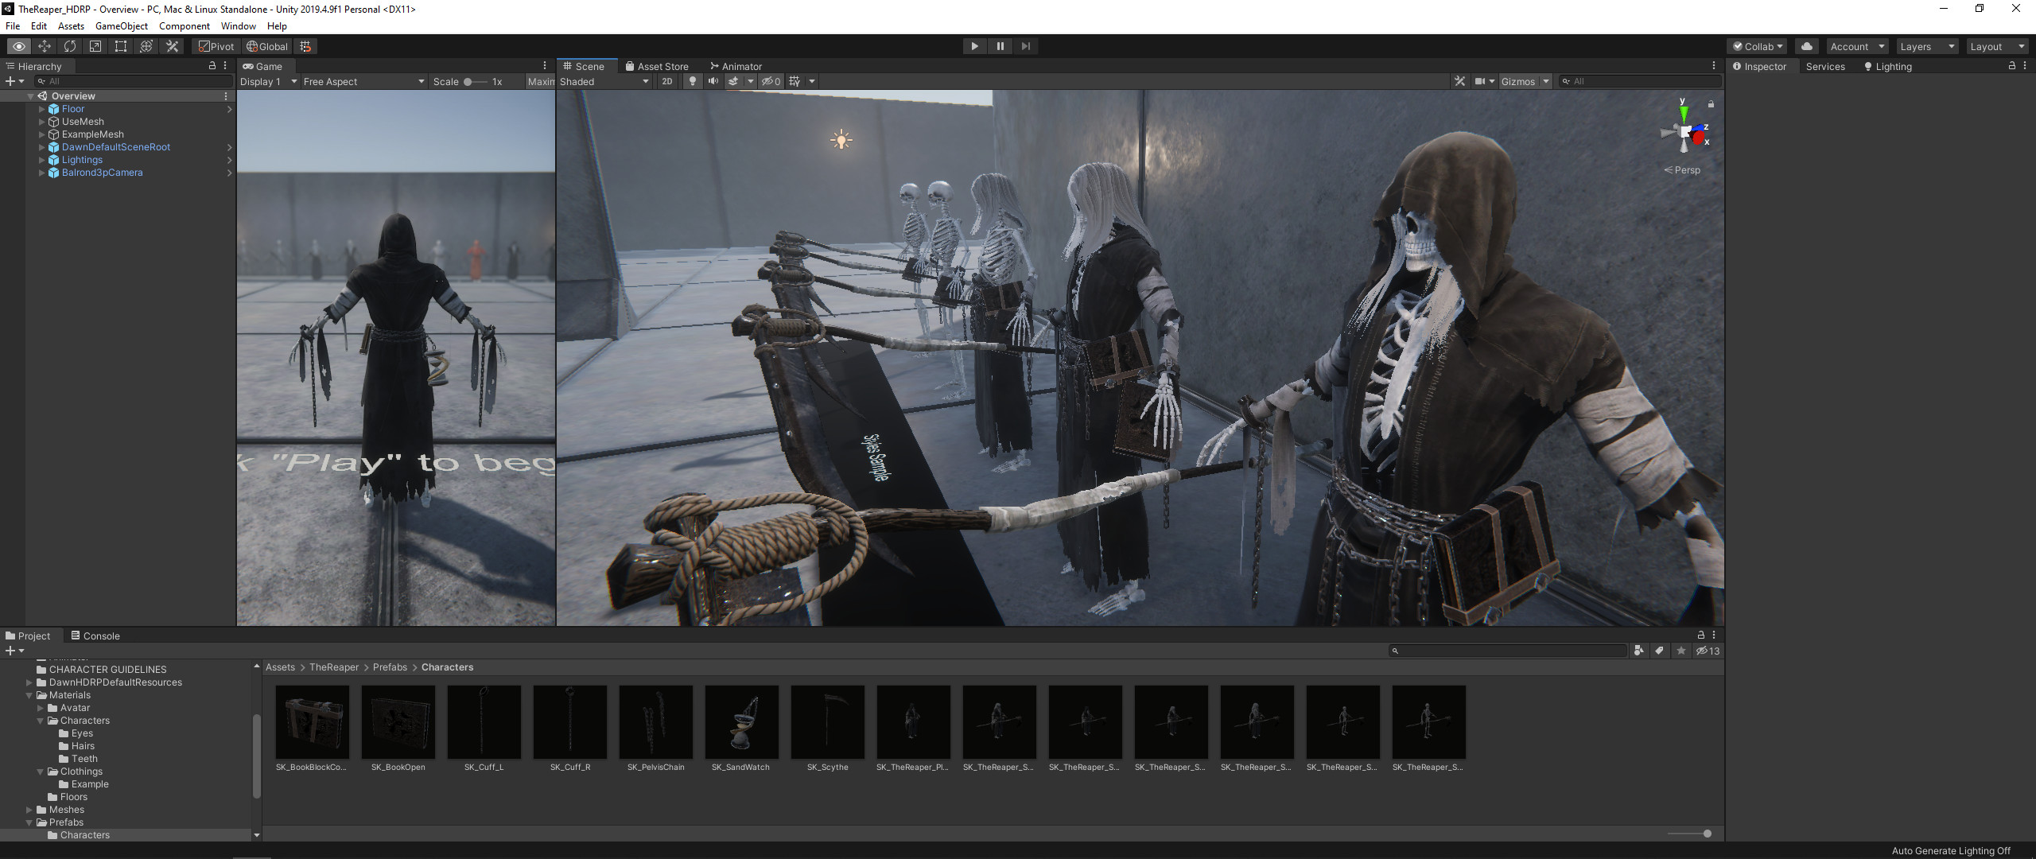Select the Rotate tool
Image resolution: width=2036 pixels, height=859 pixels.
tap(70, 46)
